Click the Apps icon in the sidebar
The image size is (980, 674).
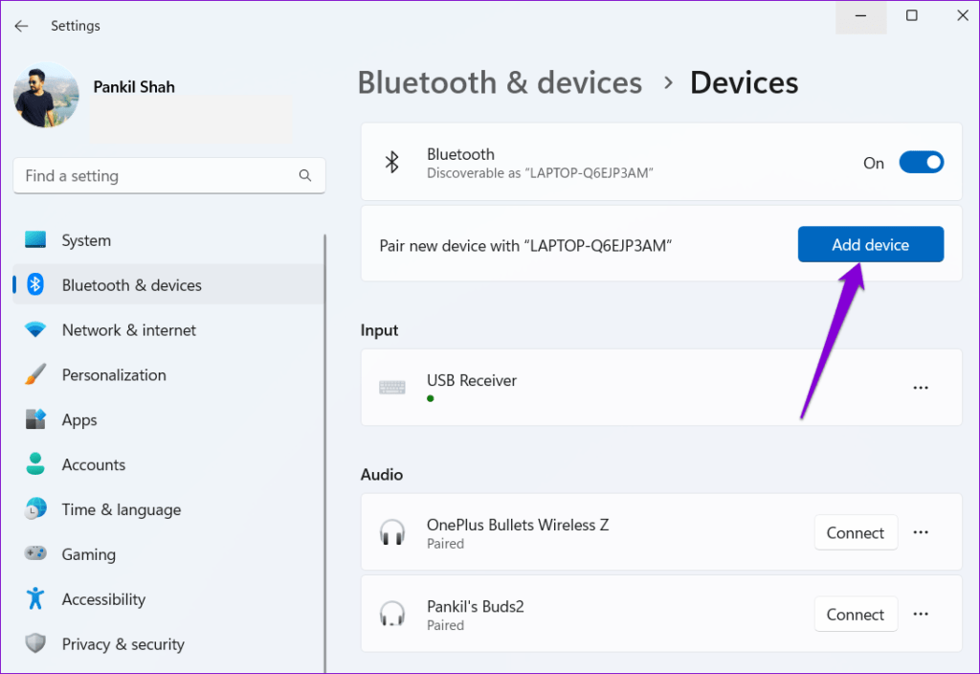click(x=35, y=419)
